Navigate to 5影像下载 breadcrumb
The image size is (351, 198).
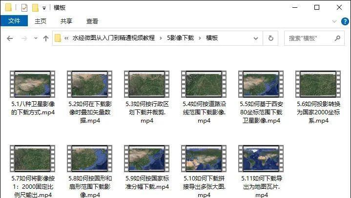pos(181,38)
